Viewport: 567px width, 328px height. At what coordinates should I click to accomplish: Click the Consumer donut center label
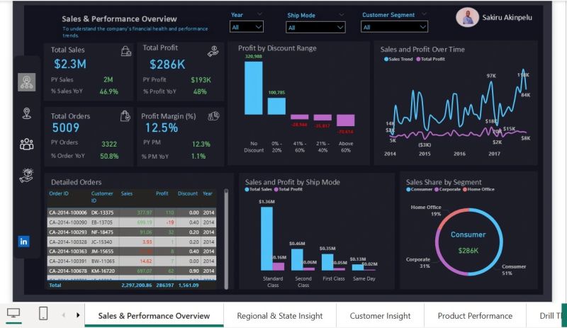point(468,234)
